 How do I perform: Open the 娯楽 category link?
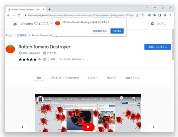[x=53, y=59]
